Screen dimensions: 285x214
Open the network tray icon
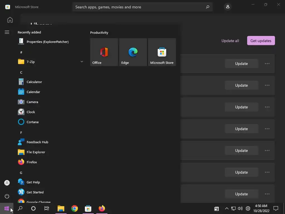pos(234,208)
